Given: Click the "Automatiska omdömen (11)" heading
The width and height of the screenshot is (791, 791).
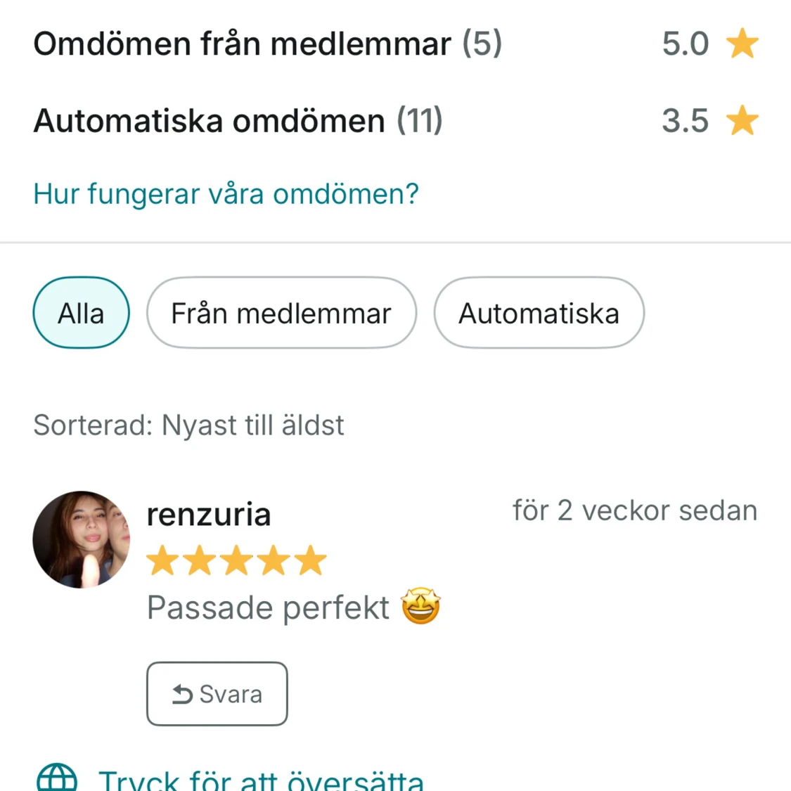Looking at the screenshot, I should tap(238, 120).
